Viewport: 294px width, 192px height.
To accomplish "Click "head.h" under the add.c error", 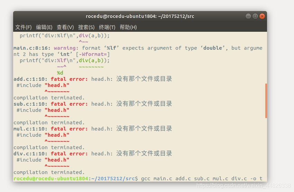I will click(57, 85).
